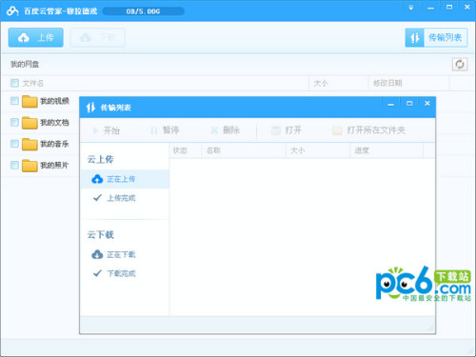Check the box for 我的文档 folder
476x357 pixels.
click(x=14, y=122)
